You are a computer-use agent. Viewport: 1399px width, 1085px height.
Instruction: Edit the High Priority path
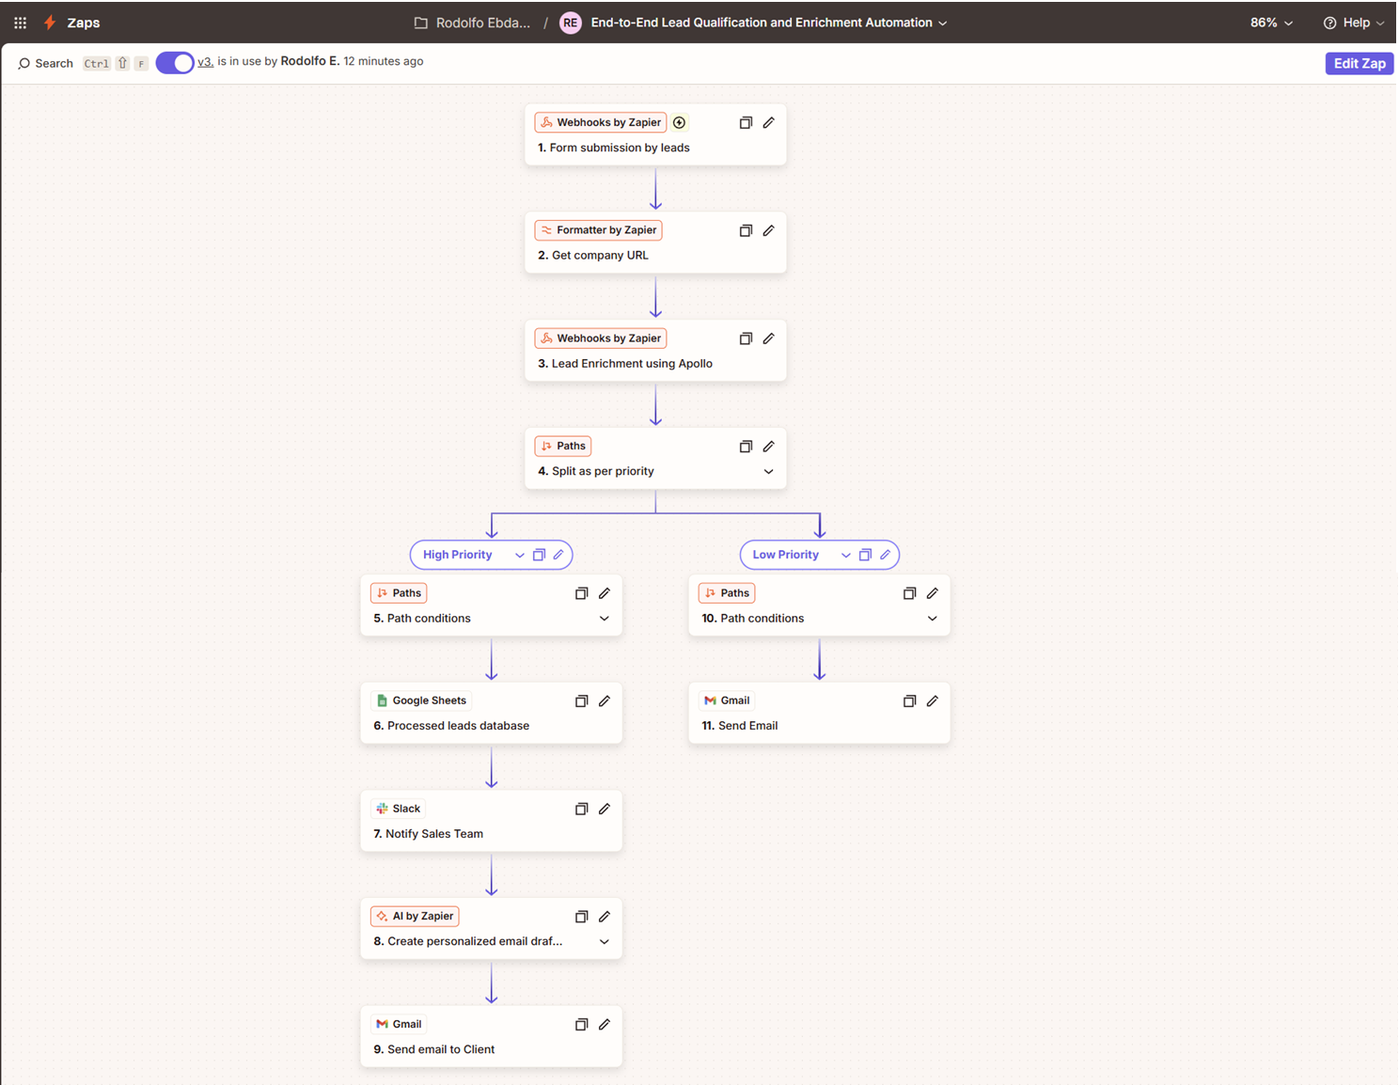tap(558, 555)
